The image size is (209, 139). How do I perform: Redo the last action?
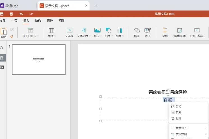pos(31,14)
